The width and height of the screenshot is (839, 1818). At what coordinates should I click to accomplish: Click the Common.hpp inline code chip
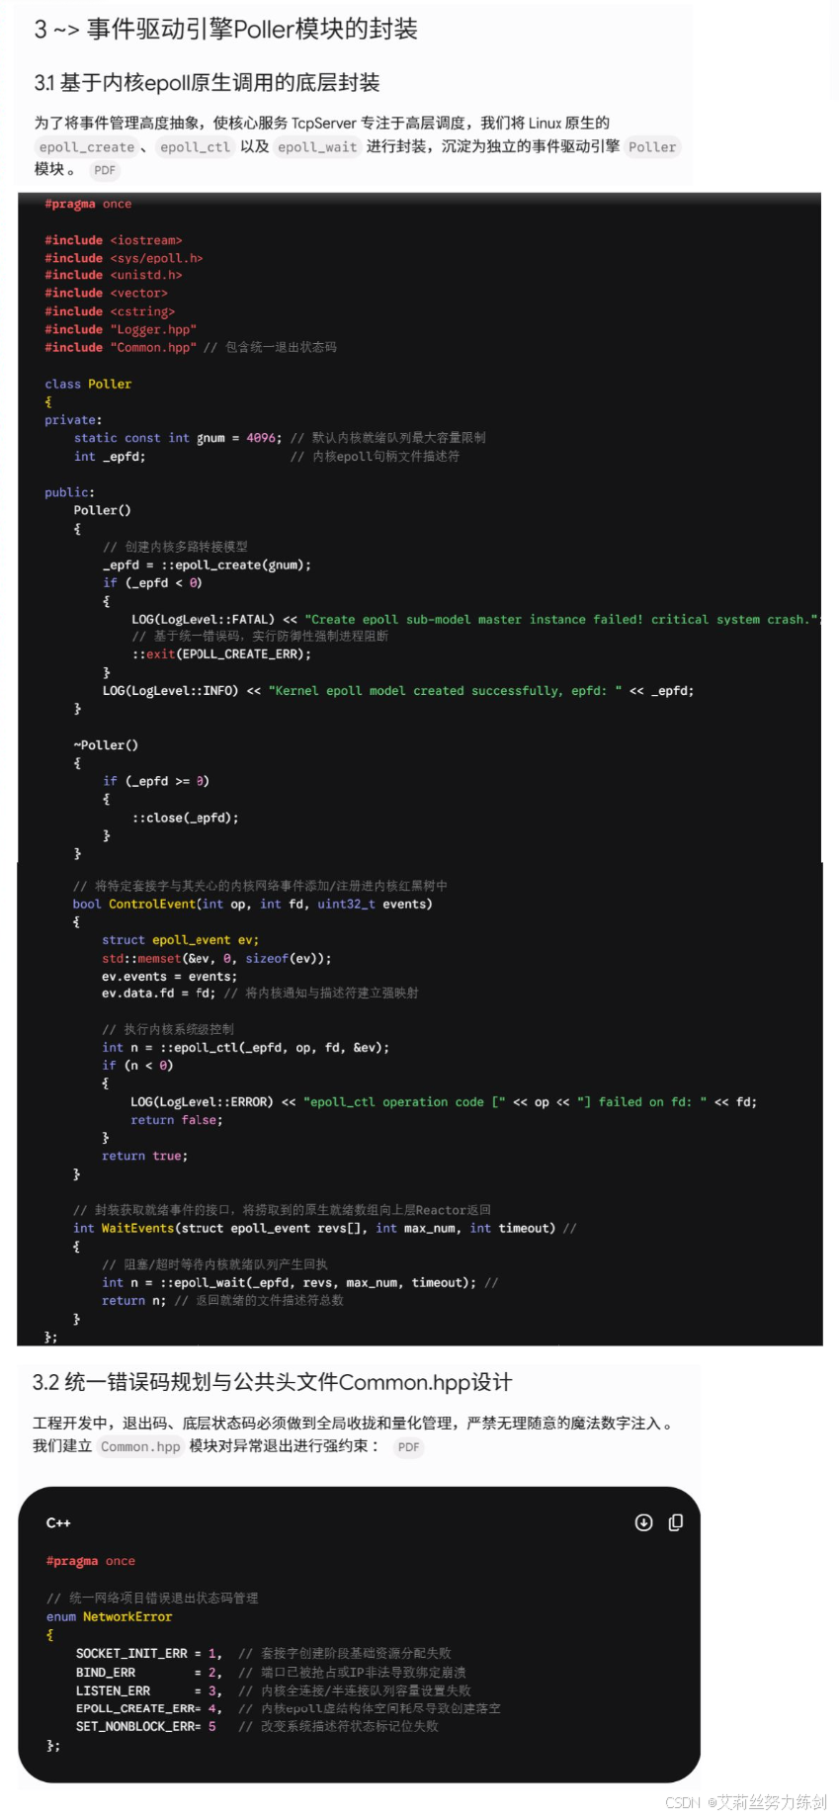[x=140, y=1447]
